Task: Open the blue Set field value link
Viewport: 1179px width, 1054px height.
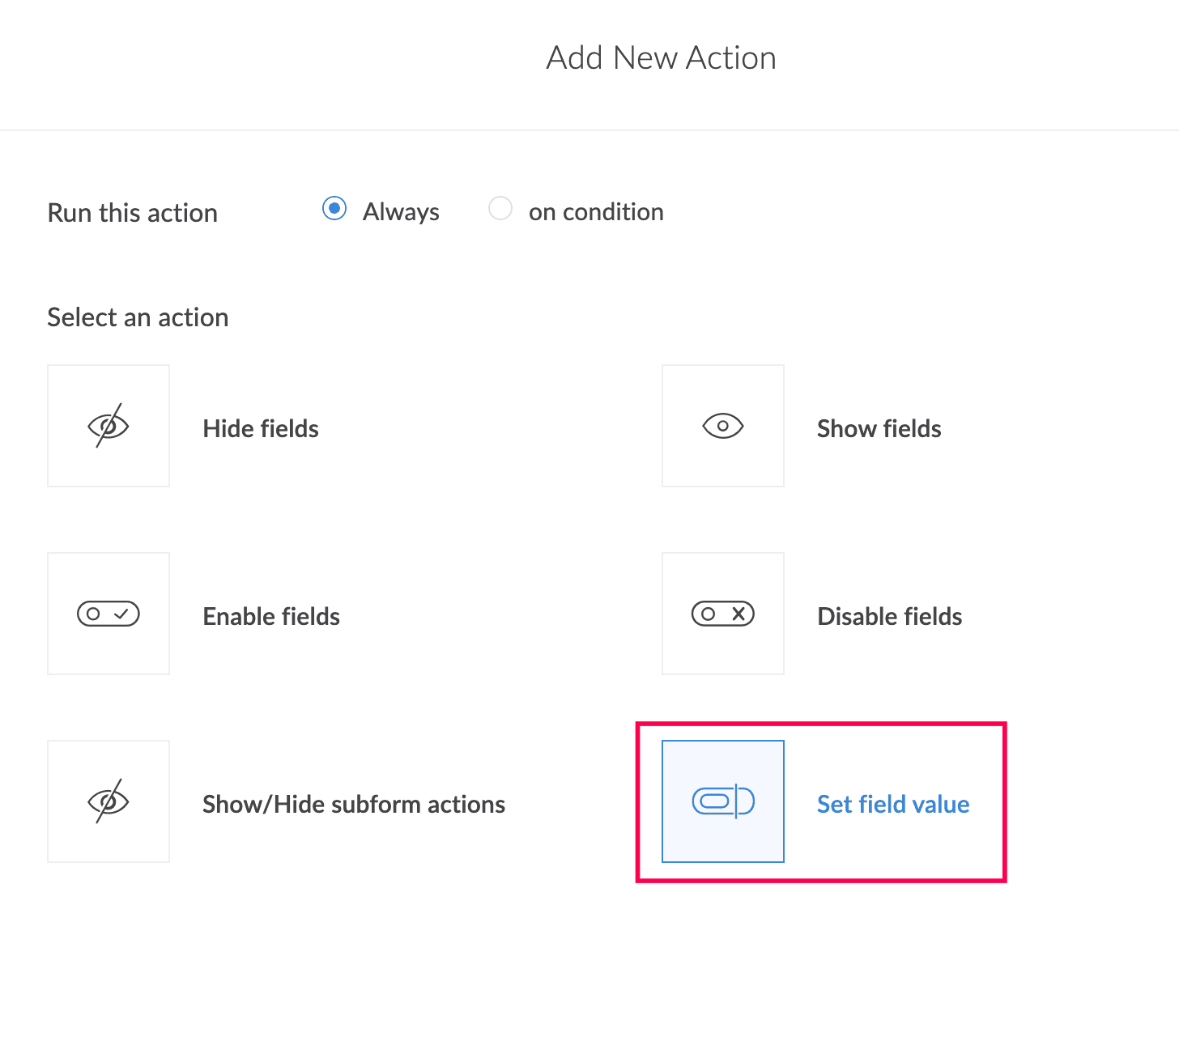Action: pos(893,804)
